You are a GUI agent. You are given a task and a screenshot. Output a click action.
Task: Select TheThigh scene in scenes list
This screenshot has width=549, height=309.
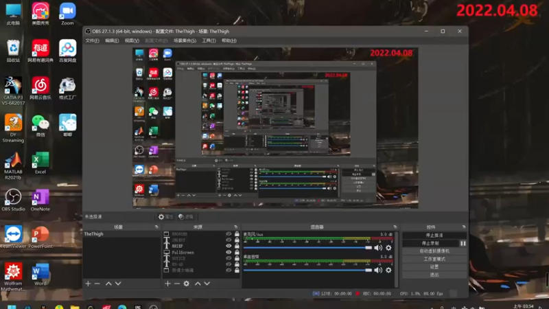121,233
